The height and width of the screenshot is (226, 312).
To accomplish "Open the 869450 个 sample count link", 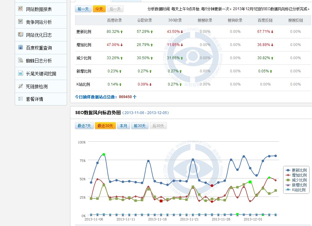I will (127, 96).
